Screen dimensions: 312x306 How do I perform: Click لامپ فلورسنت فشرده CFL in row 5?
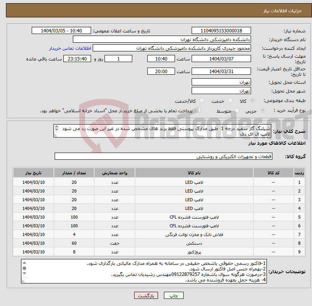tap(194, 217)
